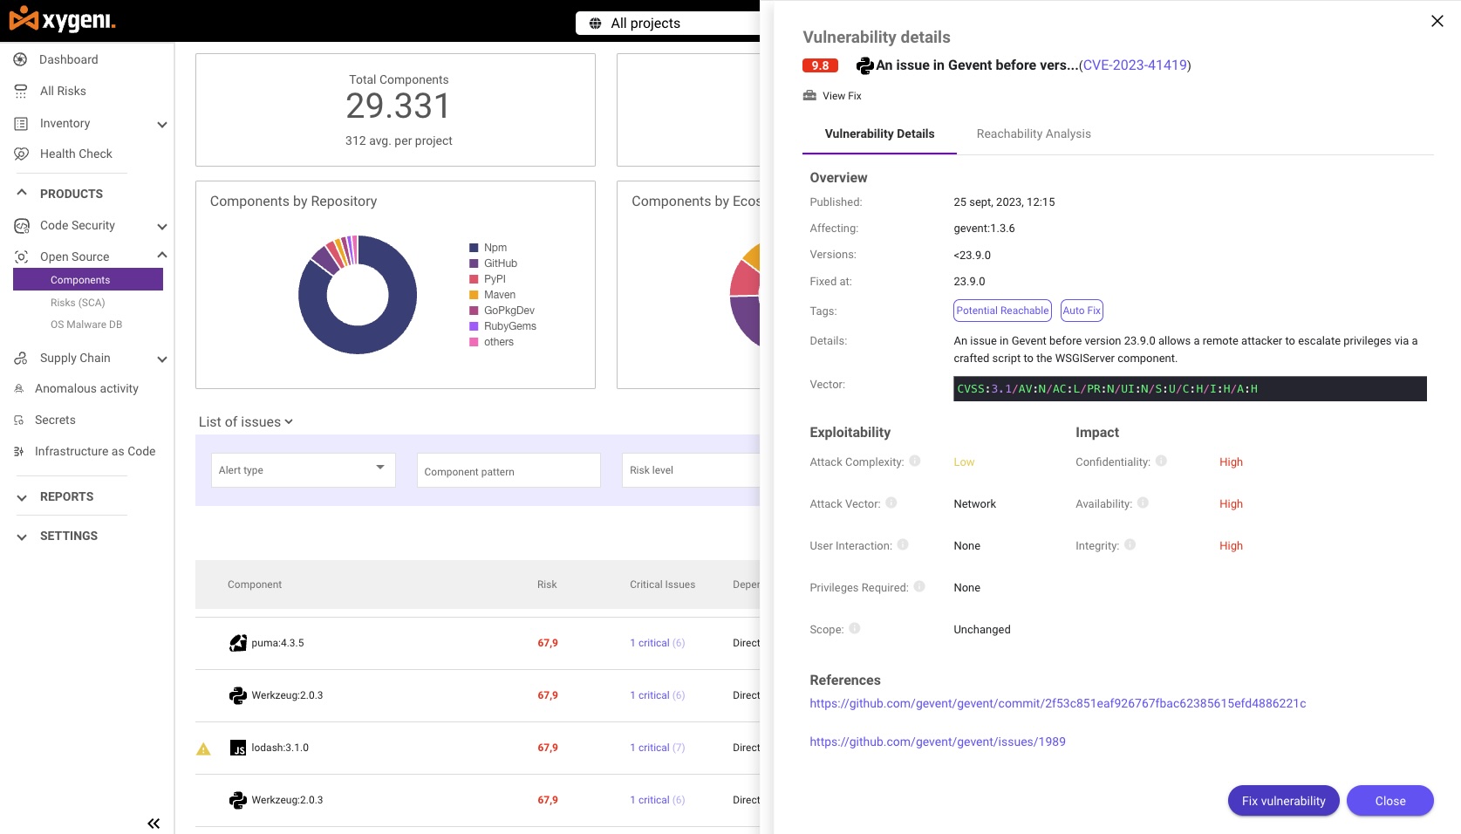This screenshot has height=834, width=1461.
Task: Click the All Risks sidebar icon
Action: 21,91
